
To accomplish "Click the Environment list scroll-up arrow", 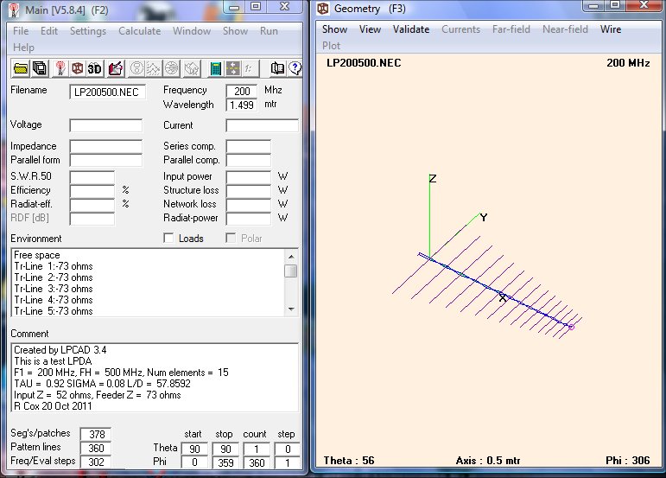I will click(291, 257).
